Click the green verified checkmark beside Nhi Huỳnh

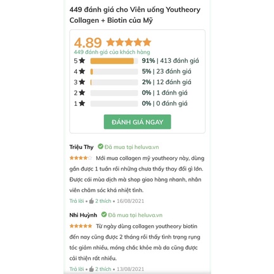click(x=104, y=214)
